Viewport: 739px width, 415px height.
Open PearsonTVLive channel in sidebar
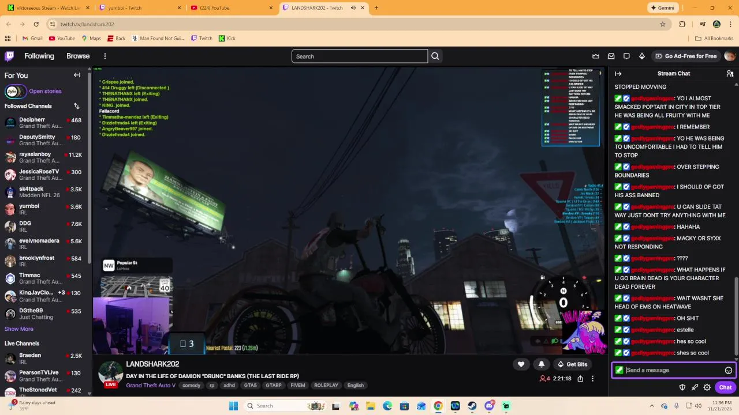tap(45, 376)
